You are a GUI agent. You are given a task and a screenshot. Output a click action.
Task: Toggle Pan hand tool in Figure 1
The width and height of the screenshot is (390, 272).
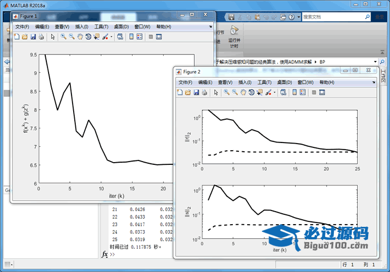pos(80,37)
